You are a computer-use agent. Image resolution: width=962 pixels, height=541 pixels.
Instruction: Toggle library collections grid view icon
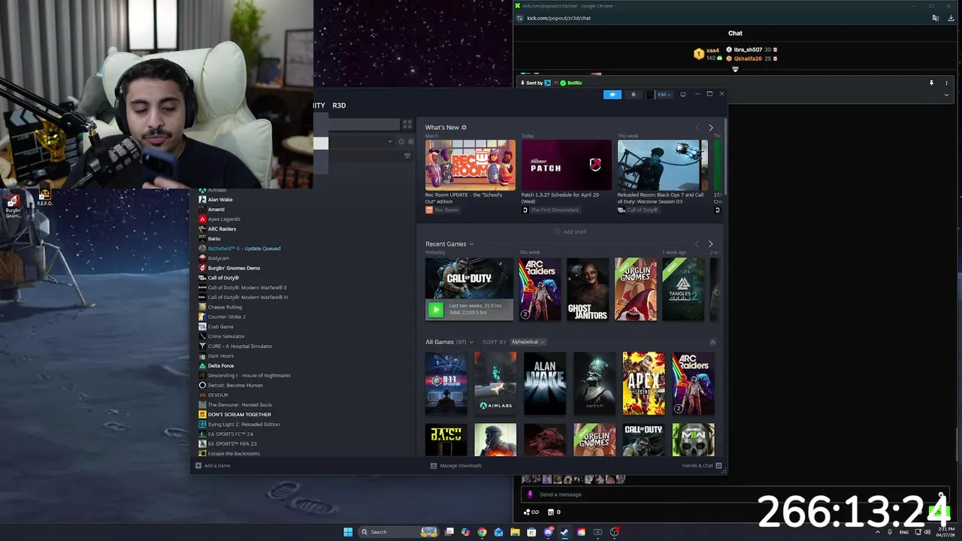(x=407, y=124)
